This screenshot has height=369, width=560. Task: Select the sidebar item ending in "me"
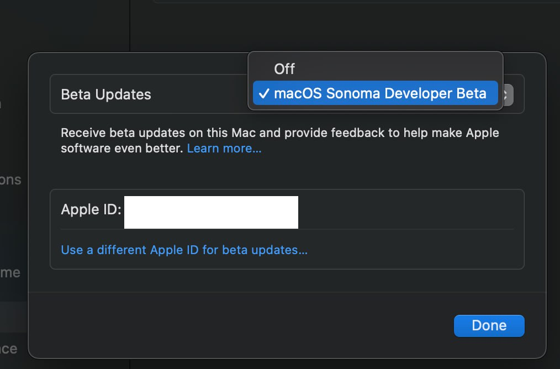pos(10,272)
